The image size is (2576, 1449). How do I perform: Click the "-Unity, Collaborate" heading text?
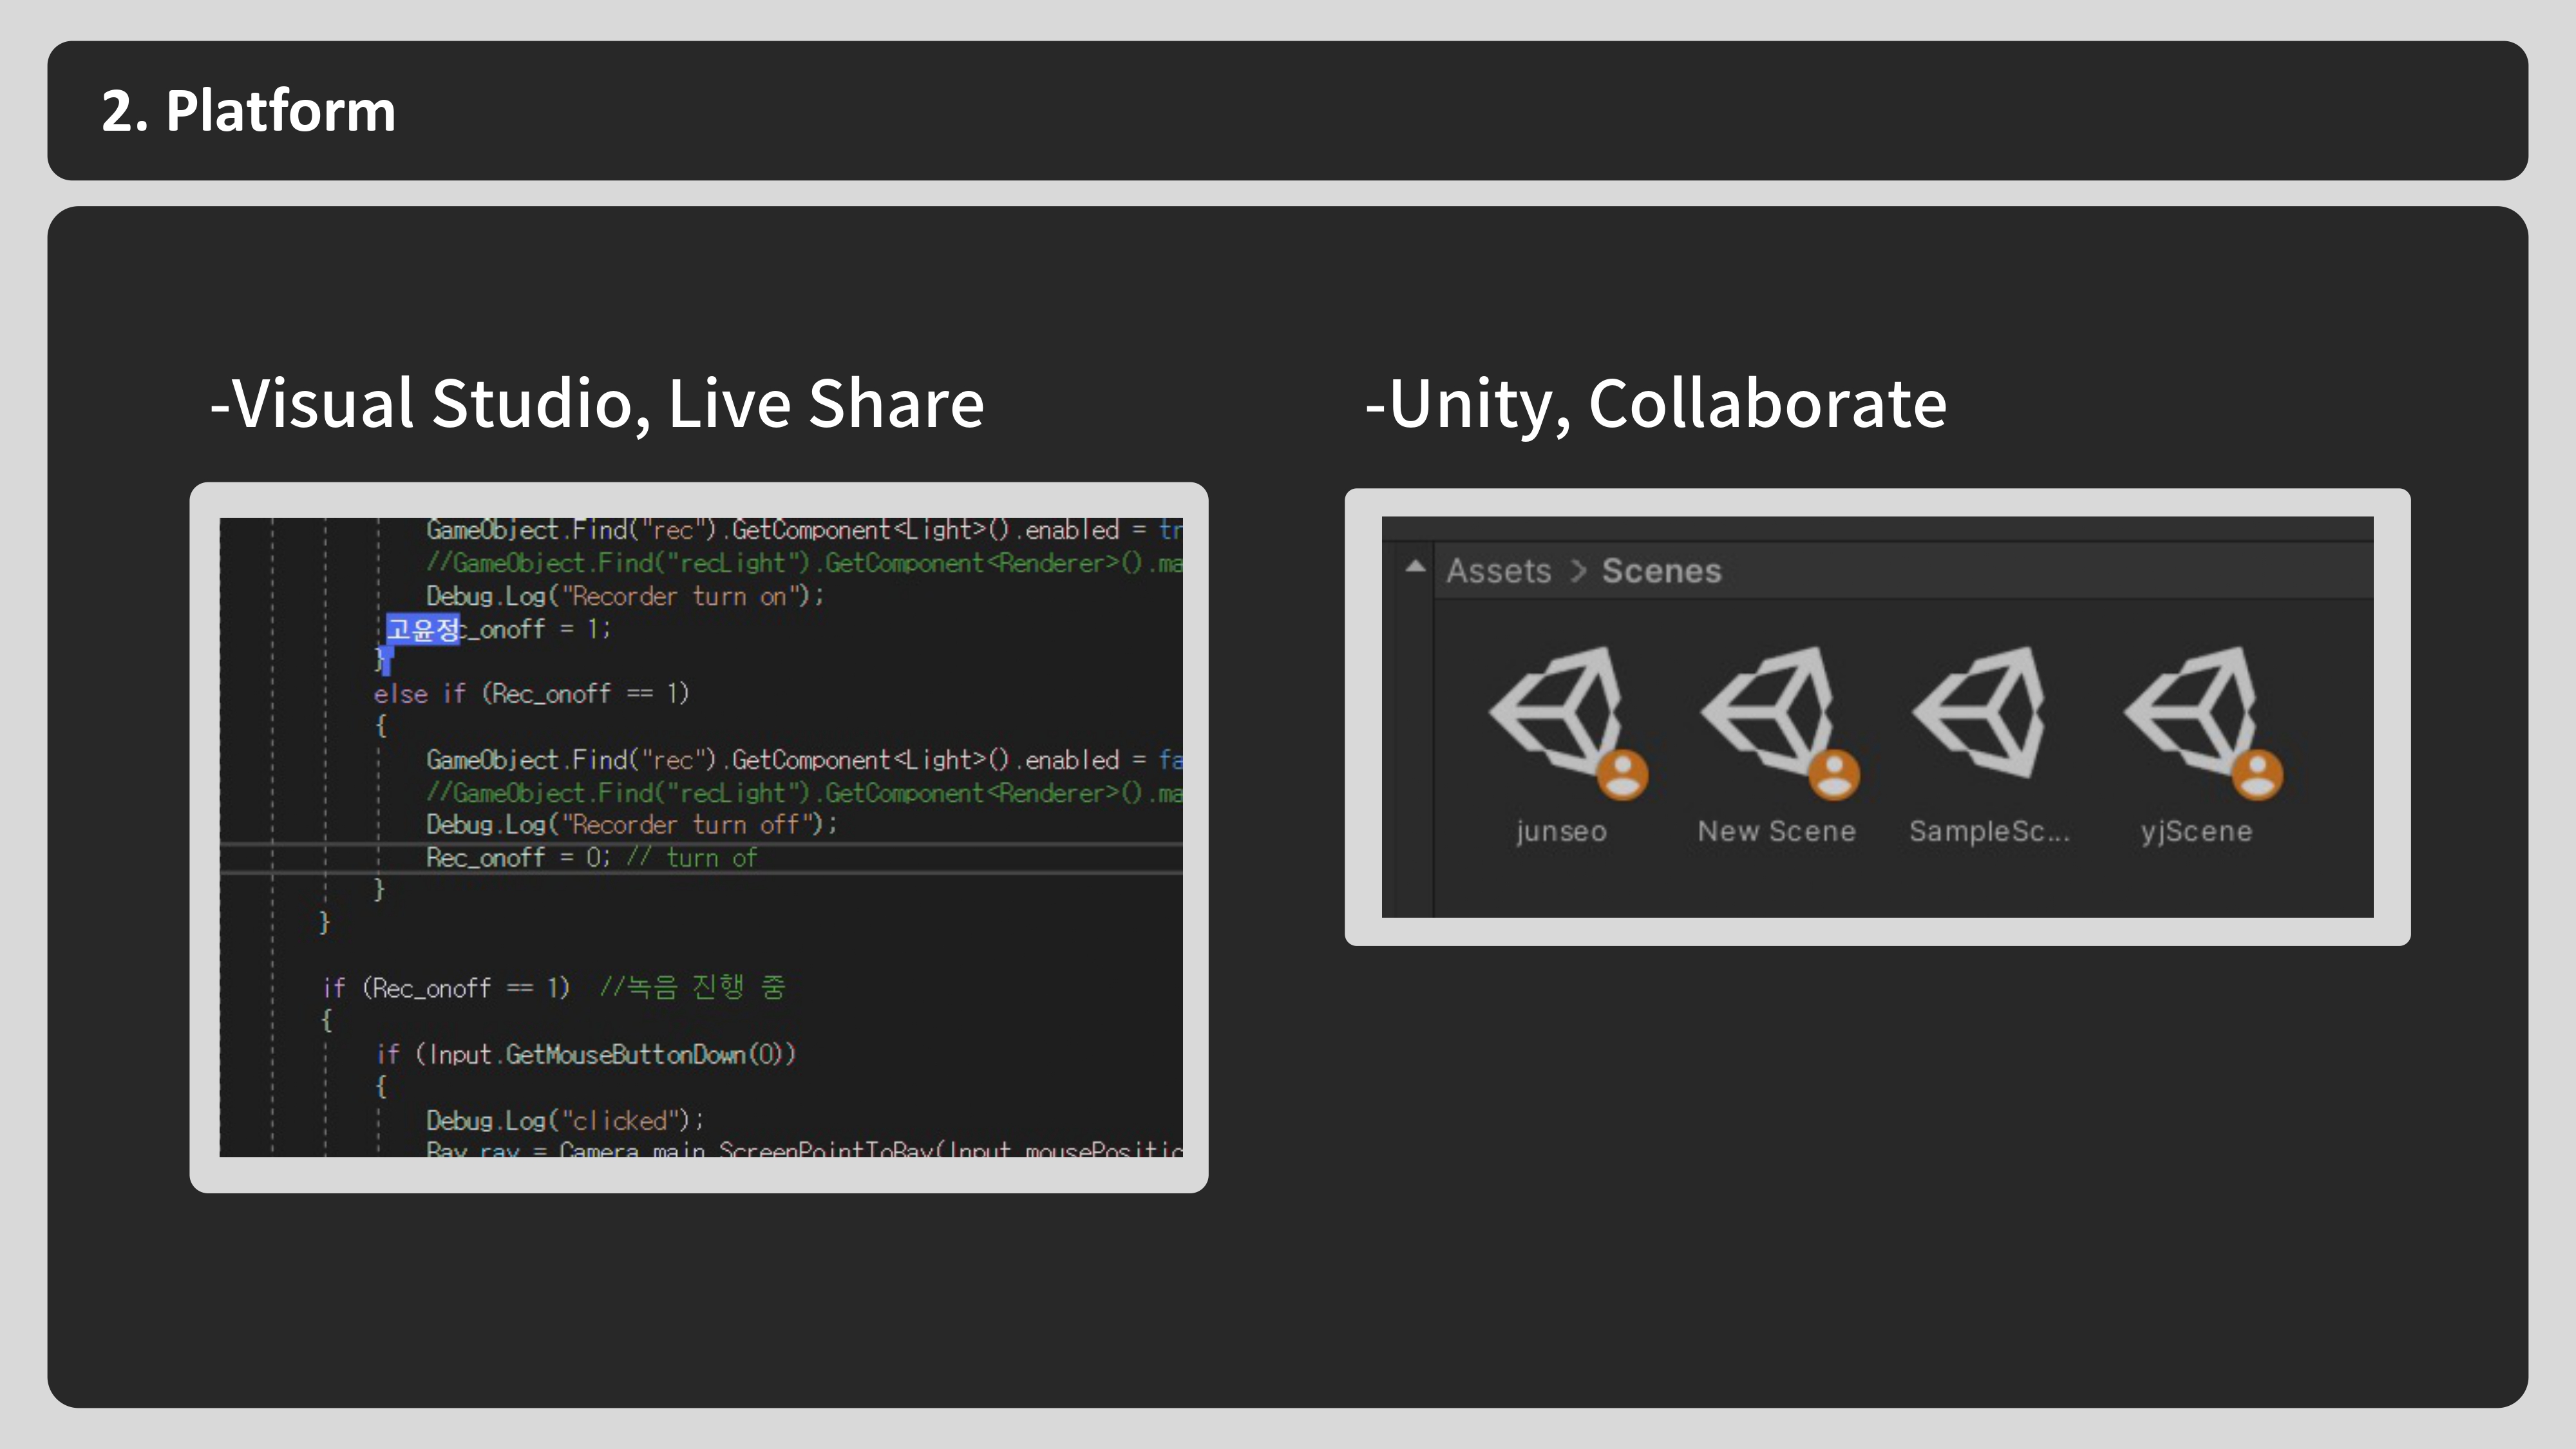[x=1655, y=404]
